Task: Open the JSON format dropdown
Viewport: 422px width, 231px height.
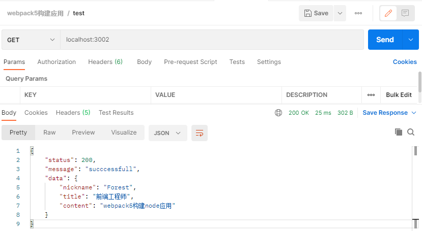Action: pos(167,133)
